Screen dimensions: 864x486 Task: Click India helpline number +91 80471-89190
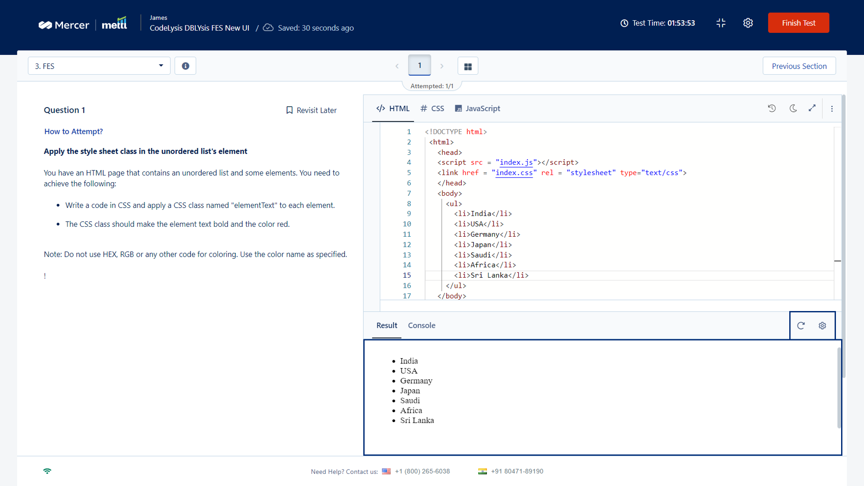[517, 471]
